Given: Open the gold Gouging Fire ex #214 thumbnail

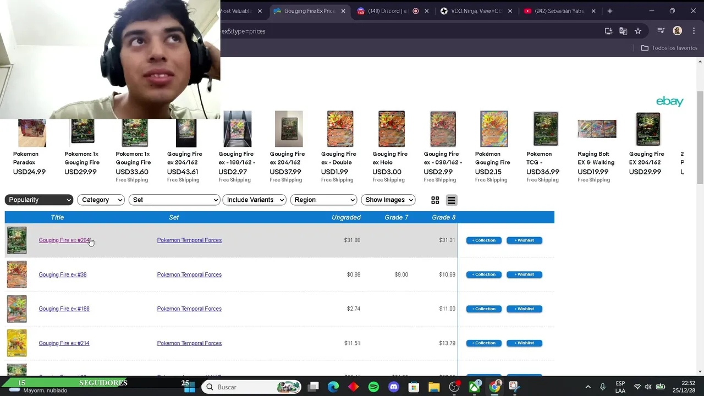Looking at the screenshot, I should pyautogui.click(x=16, y=343).
